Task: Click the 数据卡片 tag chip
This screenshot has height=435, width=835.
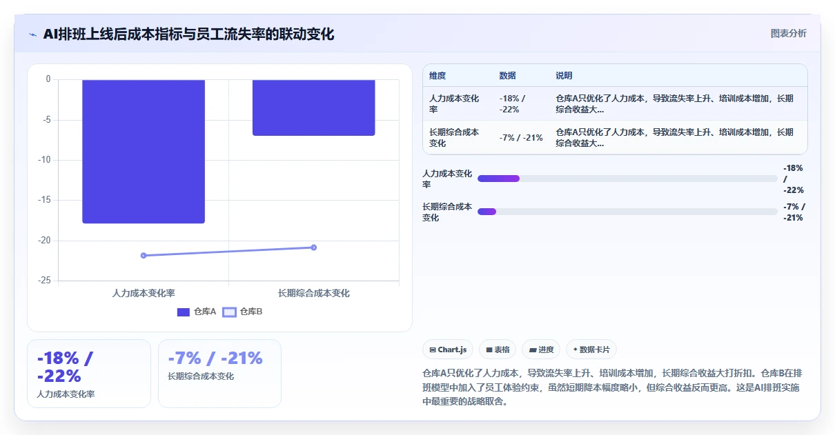Action: pos(591,350)
